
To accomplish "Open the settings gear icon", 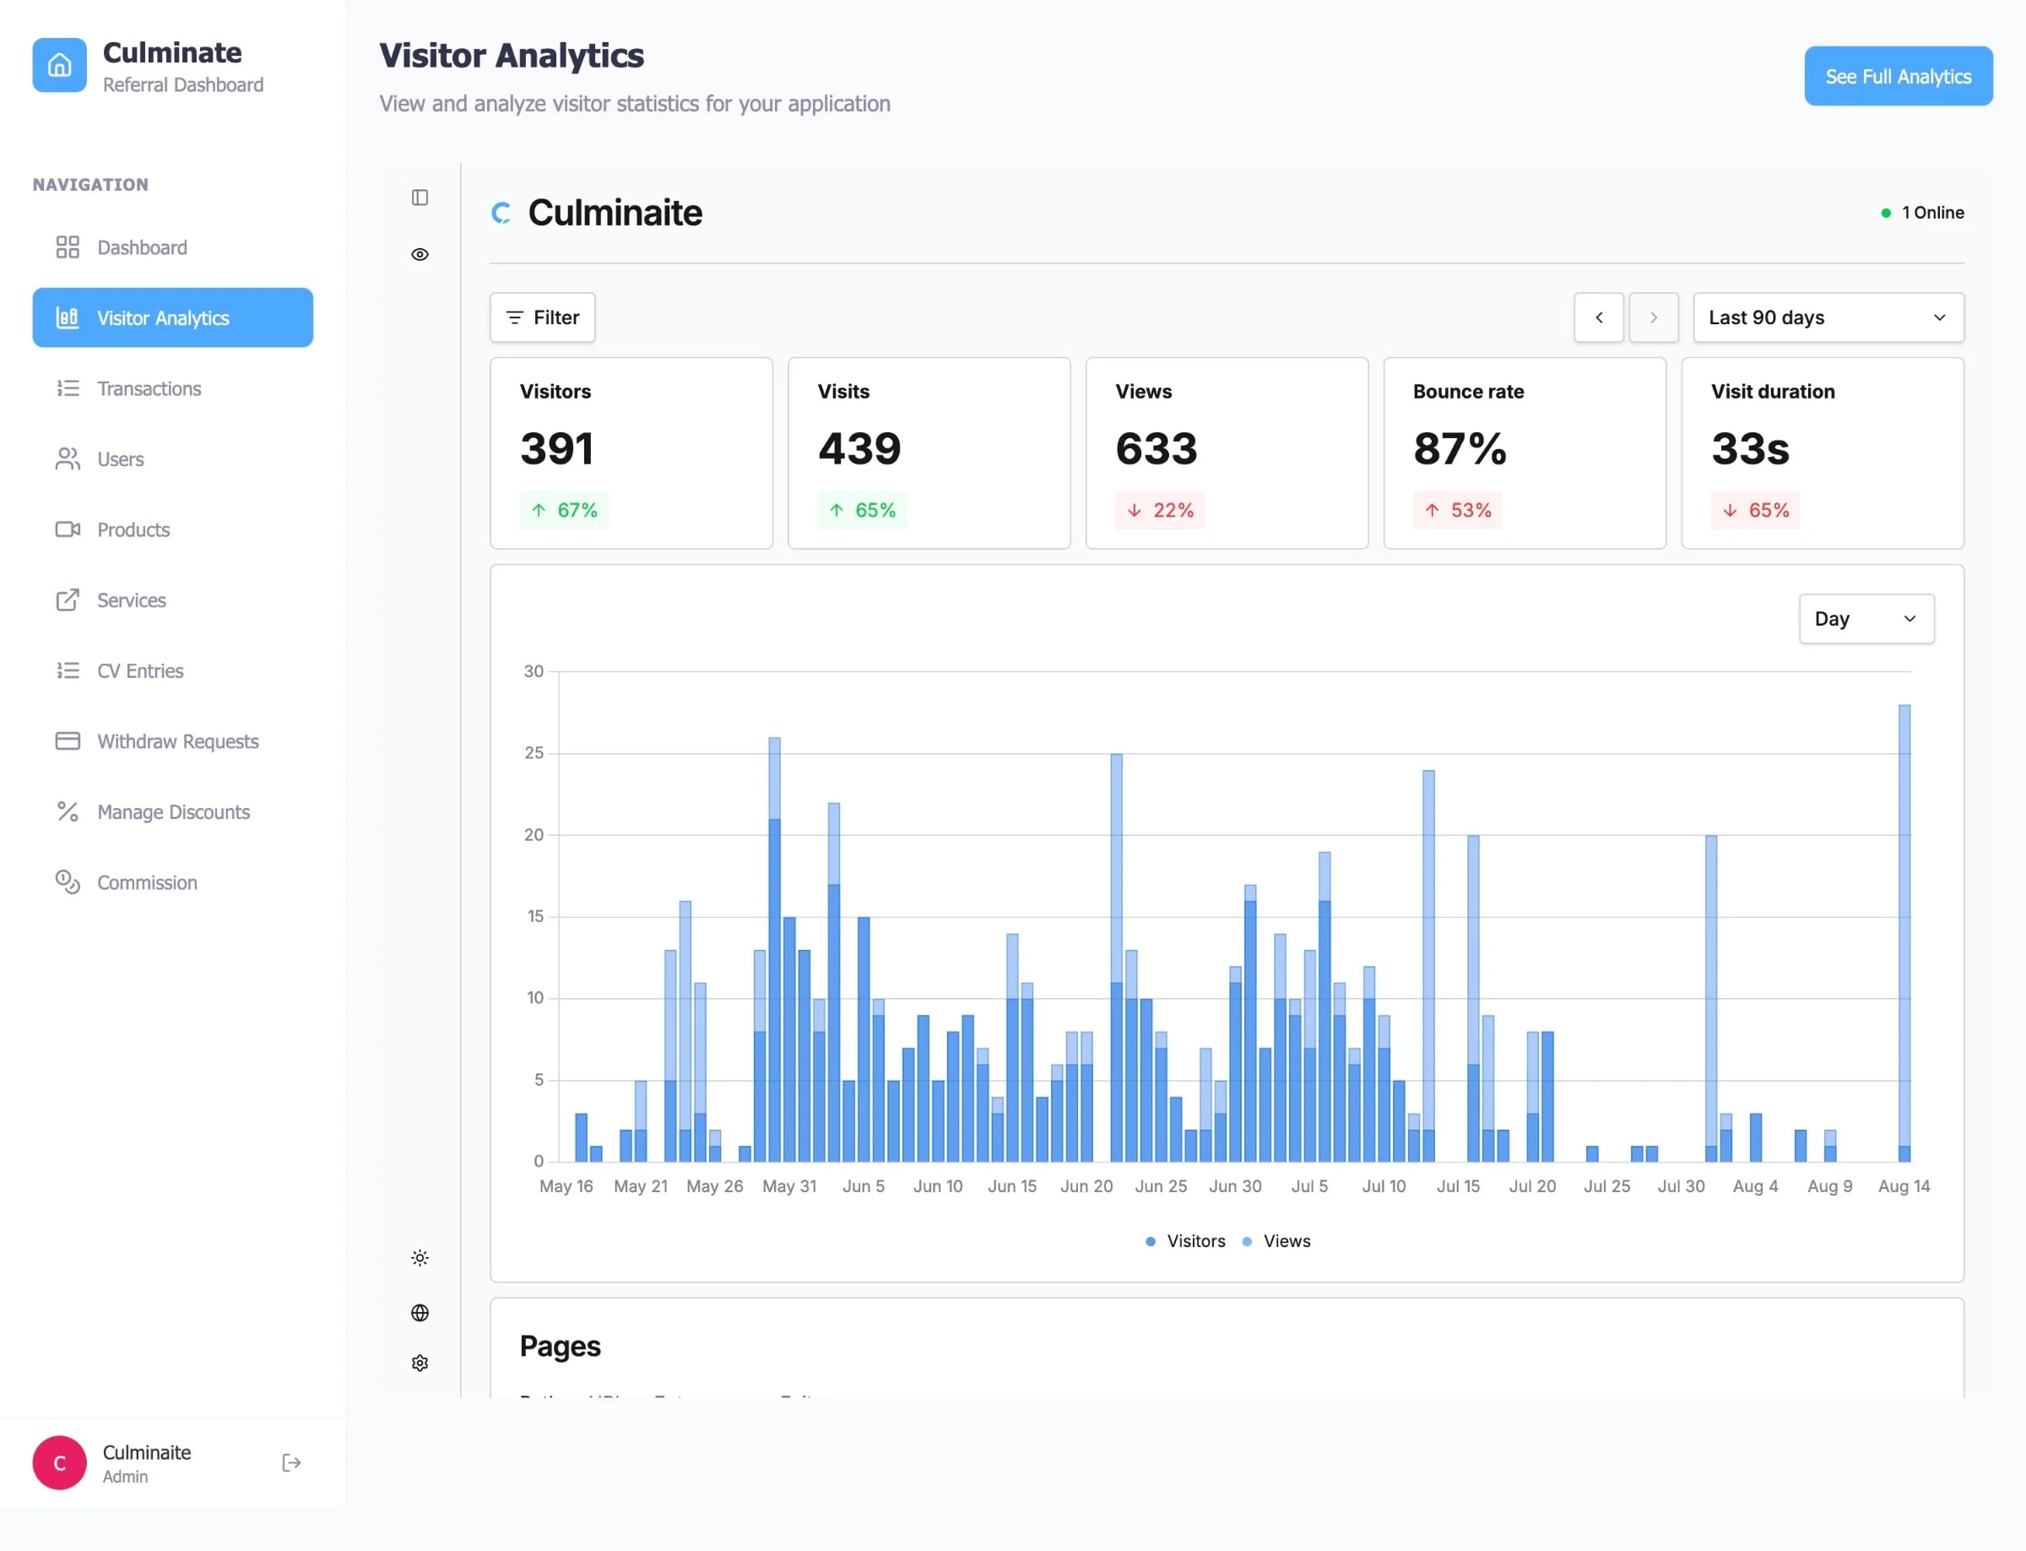I will pos(420,1364).
